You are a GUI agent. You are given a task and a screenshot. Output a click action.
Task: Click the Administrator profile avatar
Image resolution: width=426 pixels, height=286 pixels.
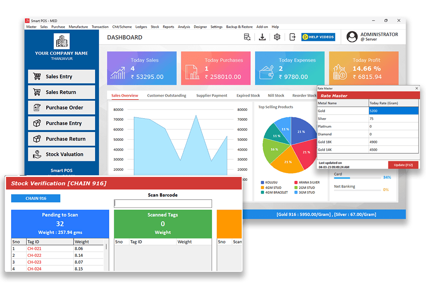[x=352, y=37]
